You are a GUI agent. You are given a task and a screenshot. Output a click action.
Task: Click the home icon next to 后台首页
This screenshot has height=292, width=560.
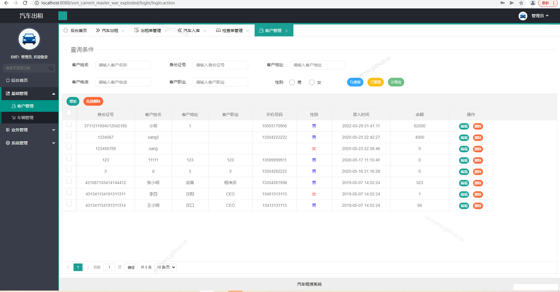pos(65,30)
